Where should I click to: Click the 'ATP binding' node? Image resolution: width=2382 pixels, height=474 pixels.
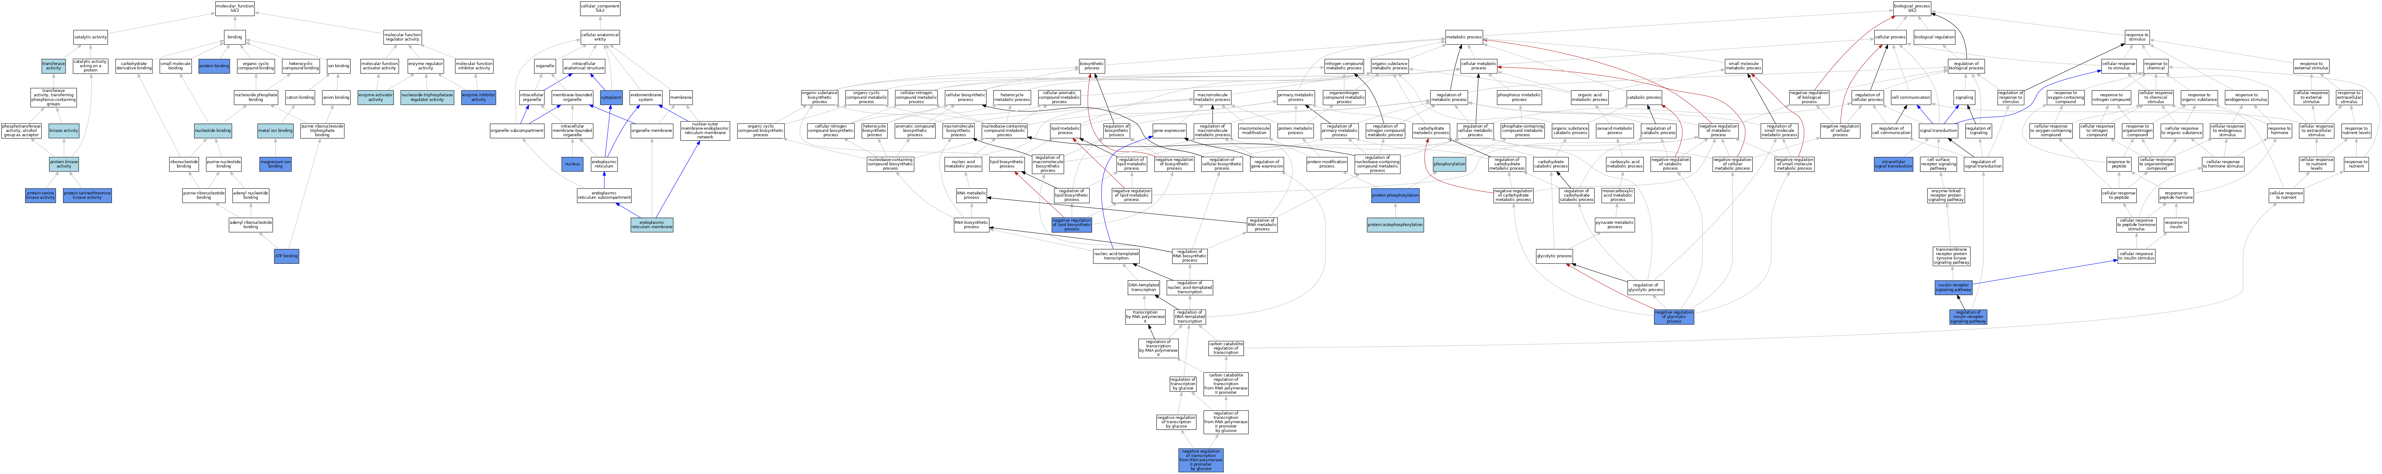(x=287, y=256)
